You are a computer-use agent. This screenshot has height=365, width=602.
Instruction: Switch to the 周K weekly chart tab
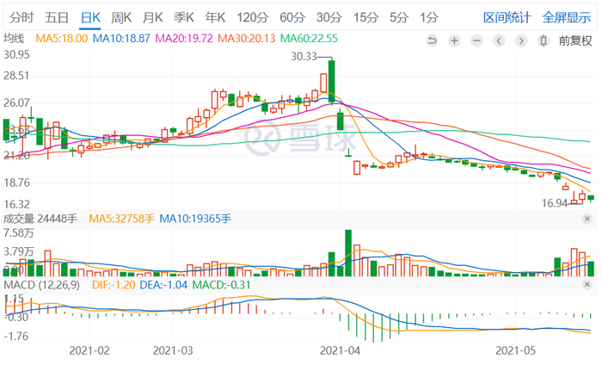(121, 17)
